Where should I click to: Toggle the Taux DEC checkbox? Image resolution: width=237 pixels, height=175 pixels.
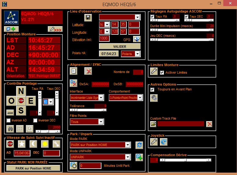coord(186,16)
